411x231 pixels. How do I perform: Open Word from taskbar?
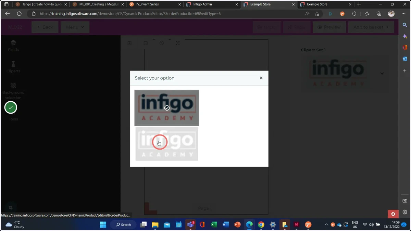[225, 224]
